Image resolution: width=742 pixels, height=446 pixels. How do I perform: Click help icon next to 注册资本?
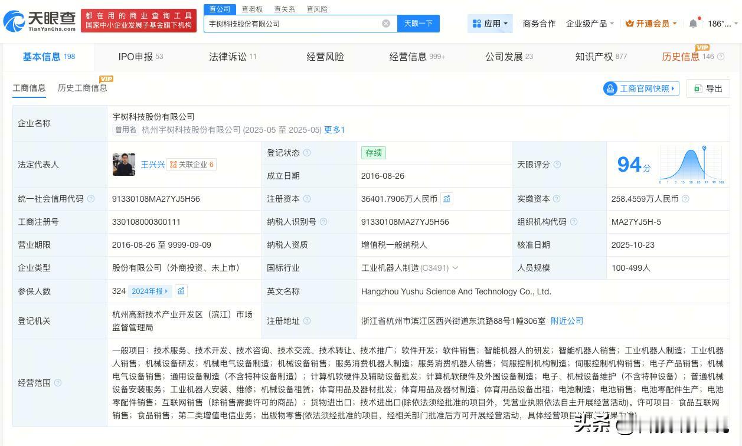(x=307, y=199)
